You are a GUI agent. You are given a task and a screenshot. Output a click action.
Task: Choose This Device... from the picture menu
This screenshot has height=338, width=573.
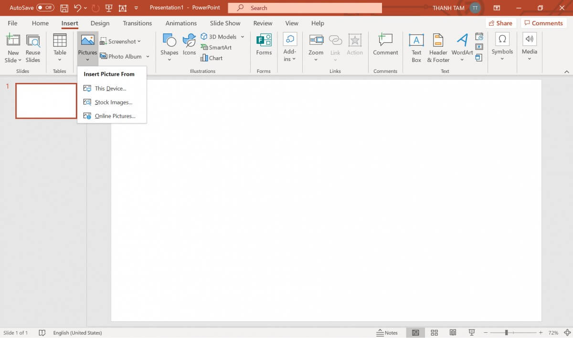point(110,89)
